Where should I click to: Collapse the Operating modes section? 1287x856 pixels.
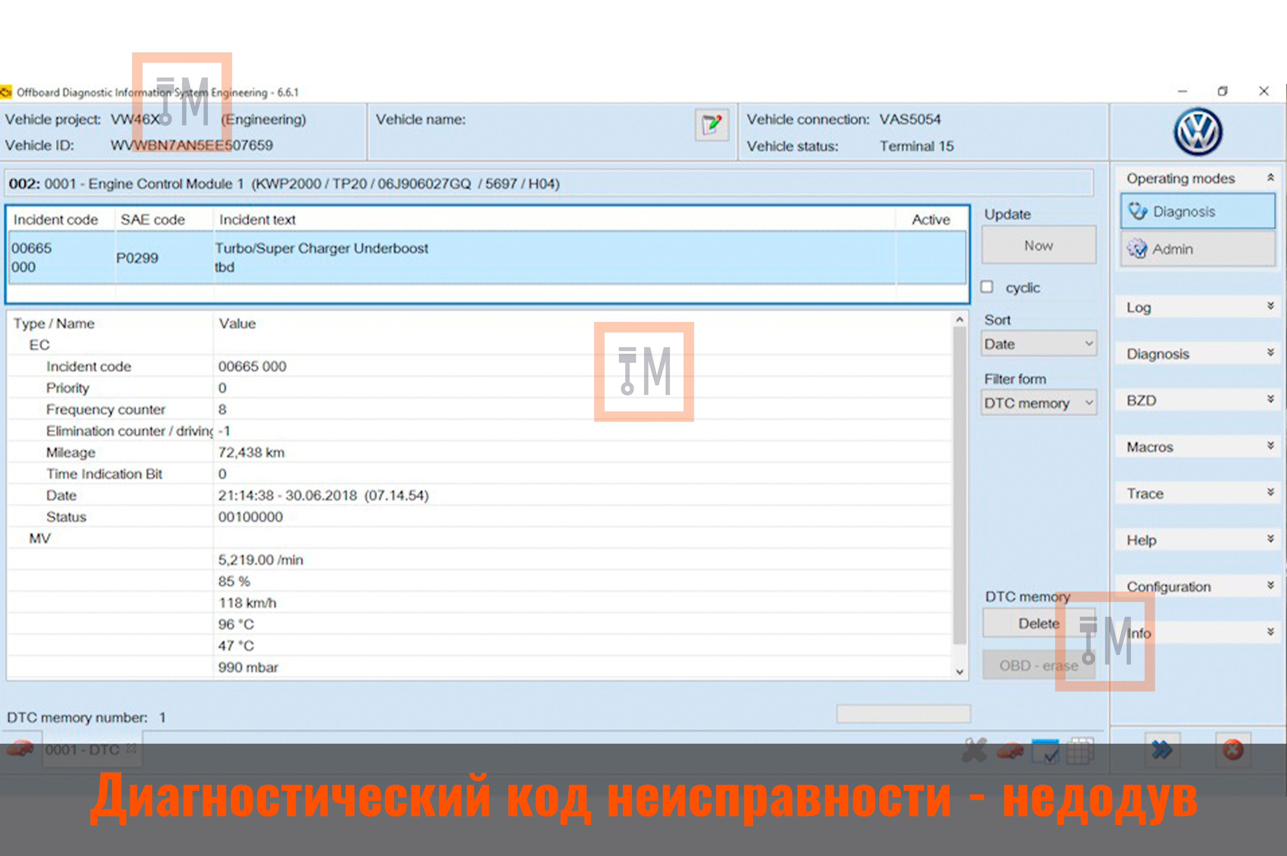click(1271, 178)
